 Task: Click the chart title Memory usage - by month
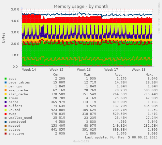click(81, 7)
